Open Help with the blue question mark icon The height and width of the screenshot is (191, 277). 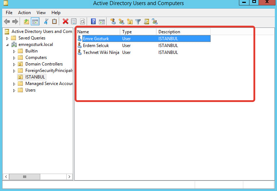point(93,22)
